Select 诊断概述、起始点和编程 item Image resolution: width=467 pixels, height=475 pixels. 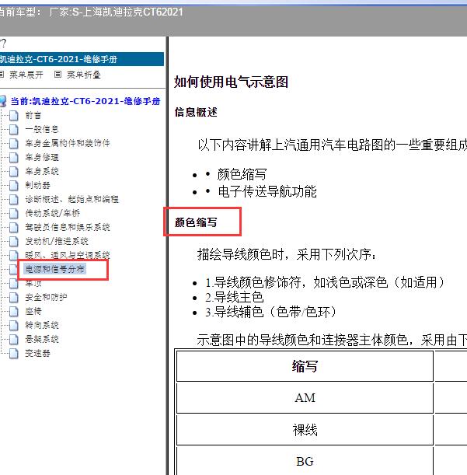71,199
